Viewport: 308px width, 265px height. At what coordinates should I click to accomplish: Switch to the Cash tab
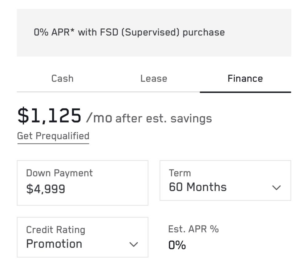click(62, 79)
